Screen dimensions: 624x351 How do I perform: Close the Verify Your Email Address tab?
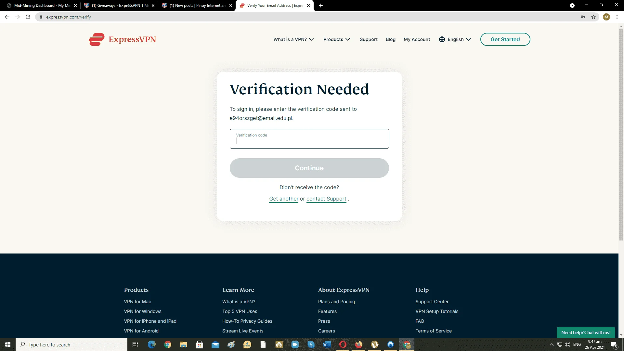[x=308, y=6]
